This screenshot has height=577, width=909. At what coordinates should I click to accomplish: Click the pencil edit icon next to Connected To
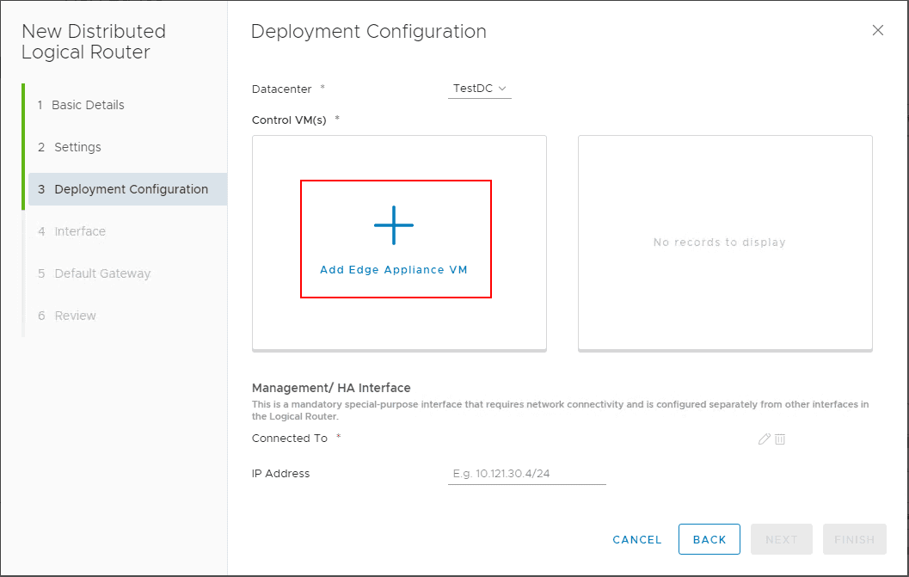764,439
